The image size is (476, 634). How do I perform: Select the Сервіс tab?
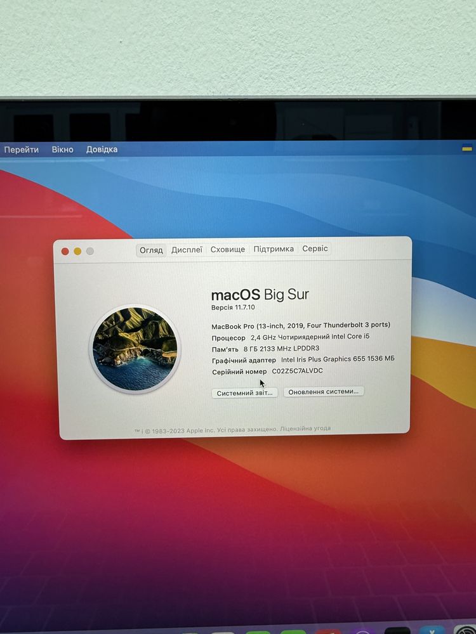315,249
